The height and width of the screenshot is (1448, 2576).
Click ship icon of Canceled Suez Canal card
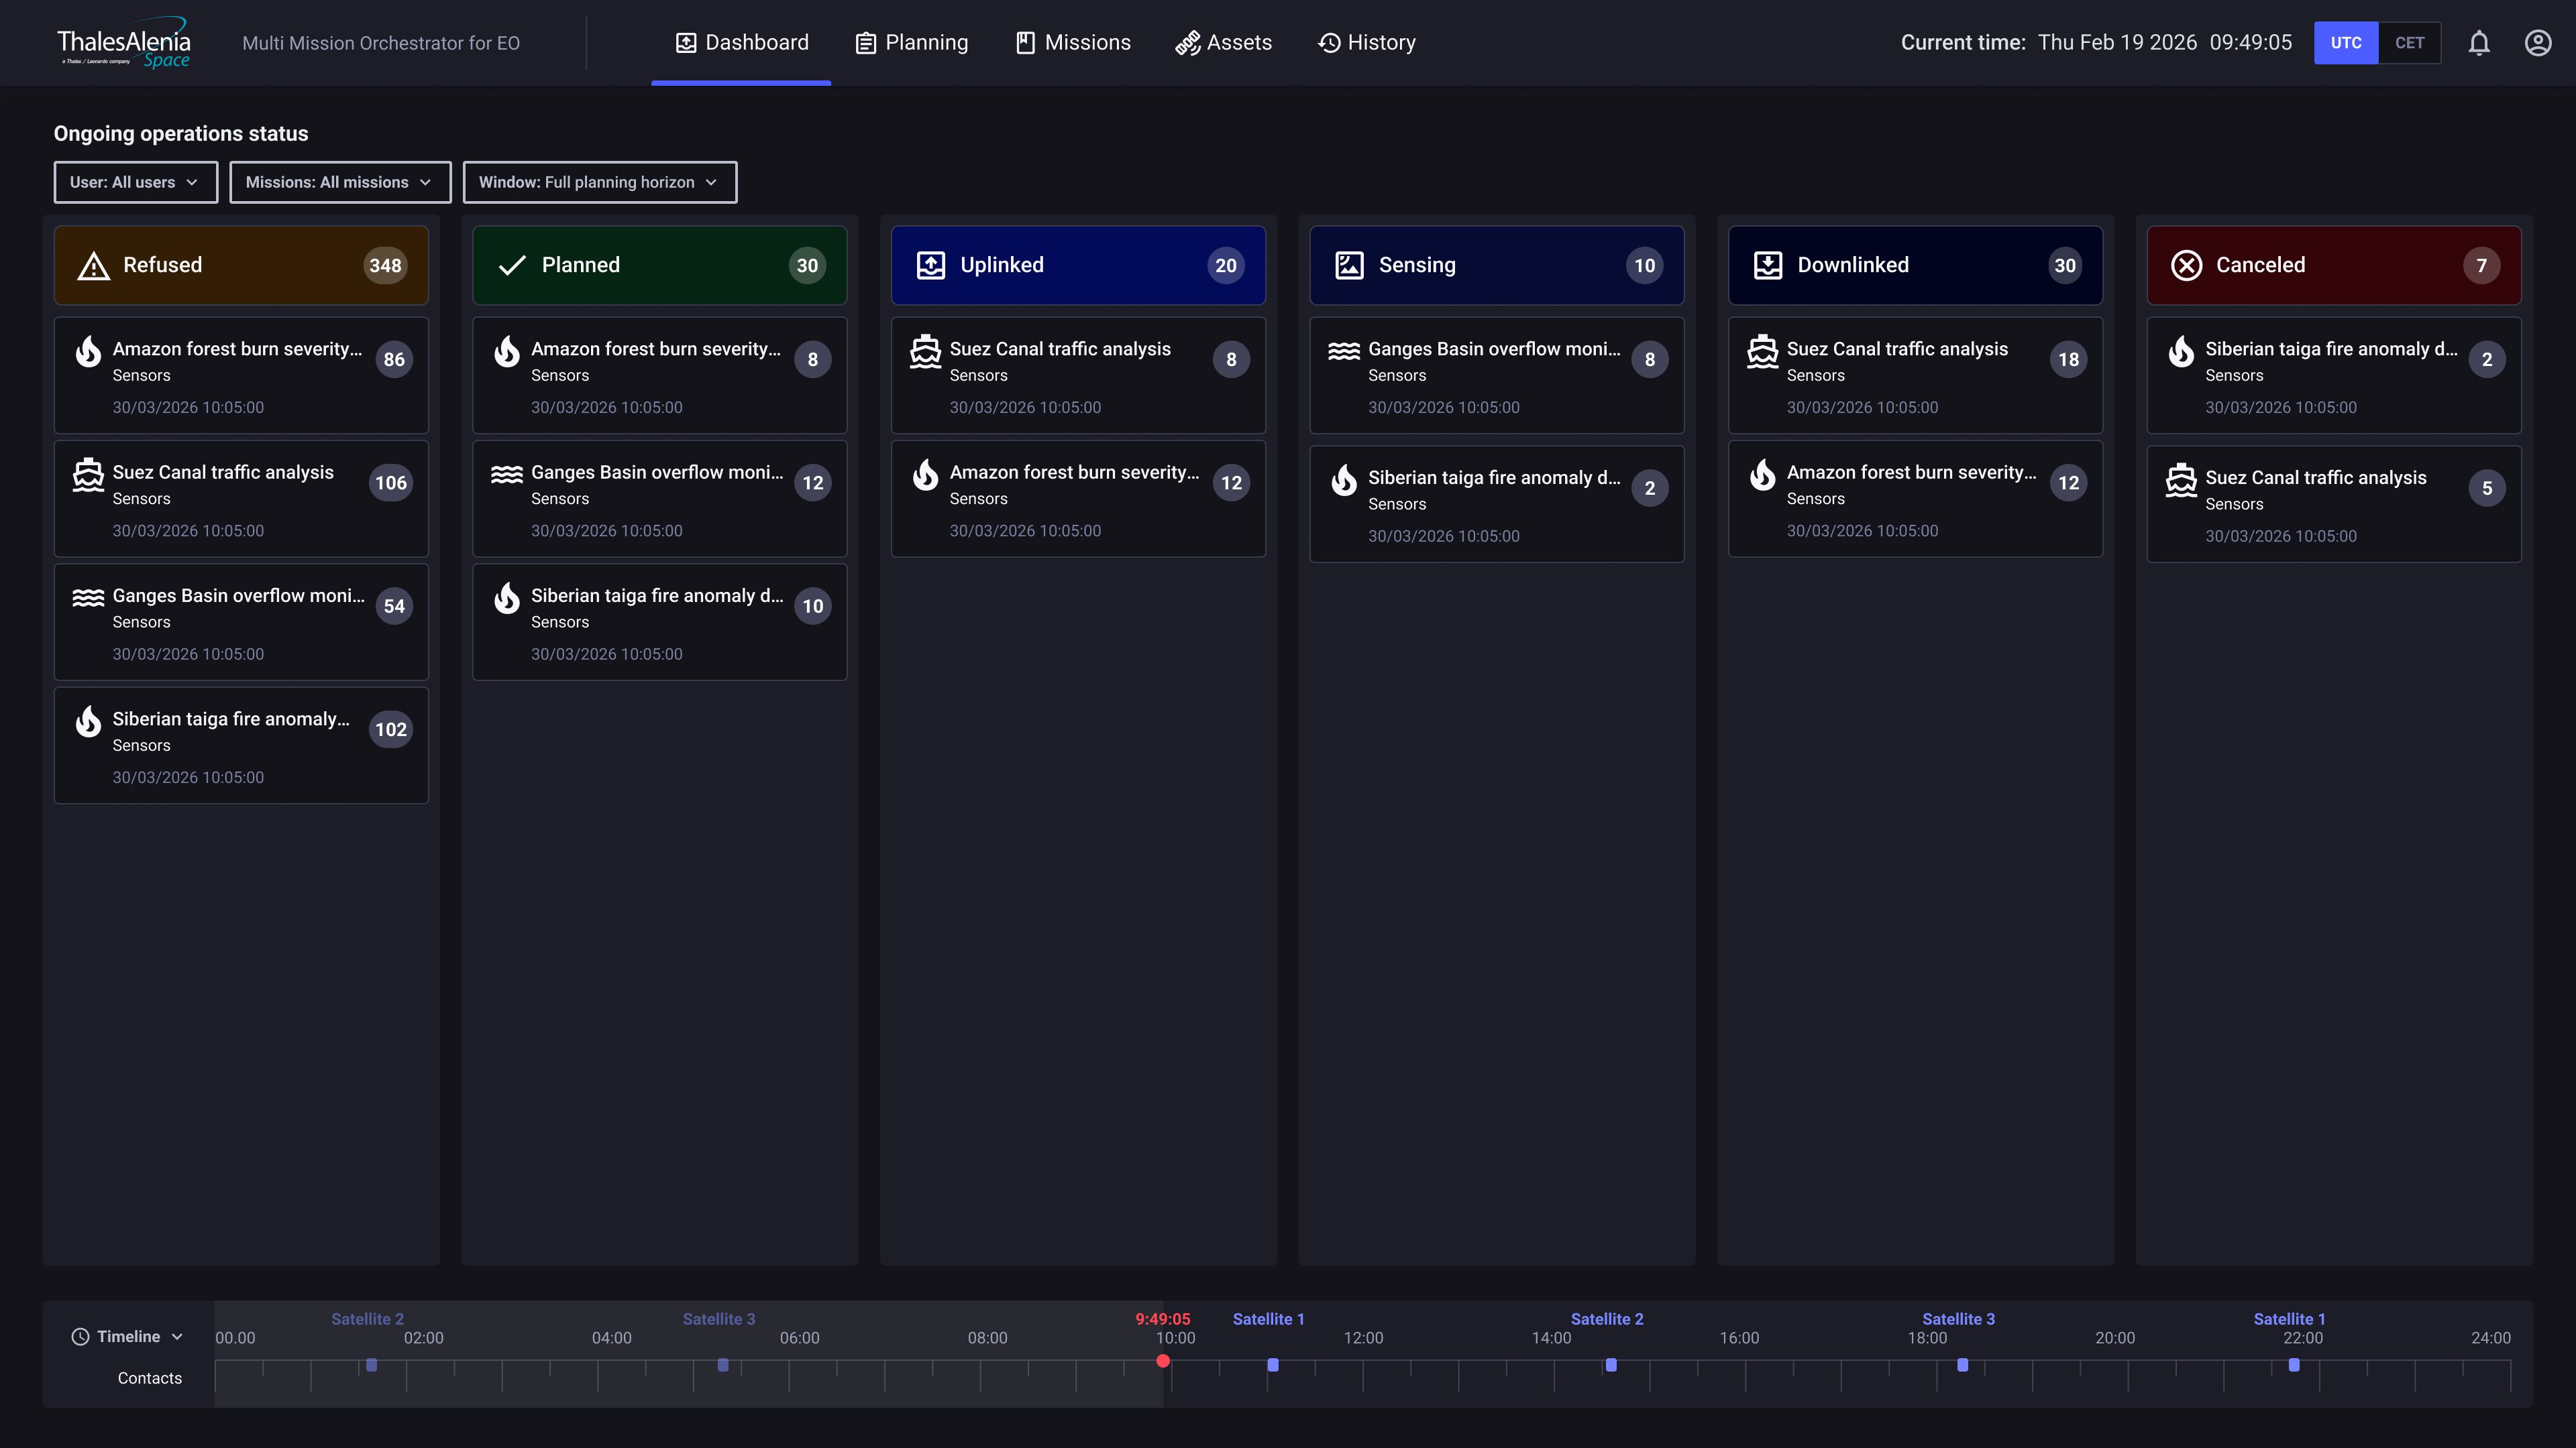(x=2182, y=480)
